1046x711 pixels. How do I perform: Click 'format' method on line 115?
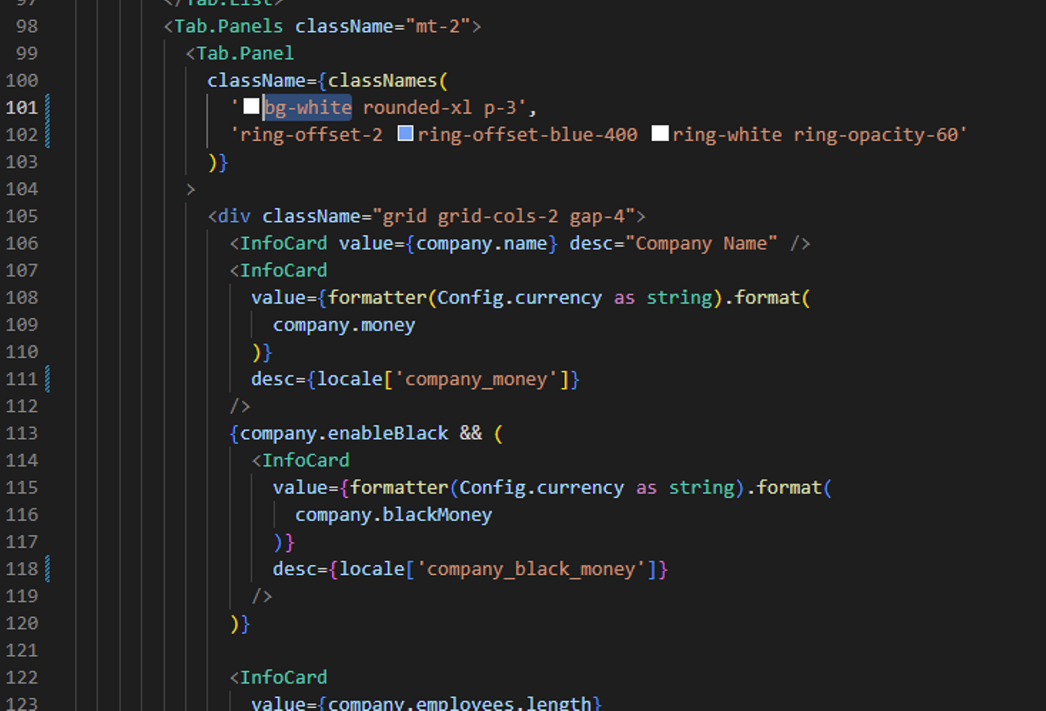pos(788,487)
